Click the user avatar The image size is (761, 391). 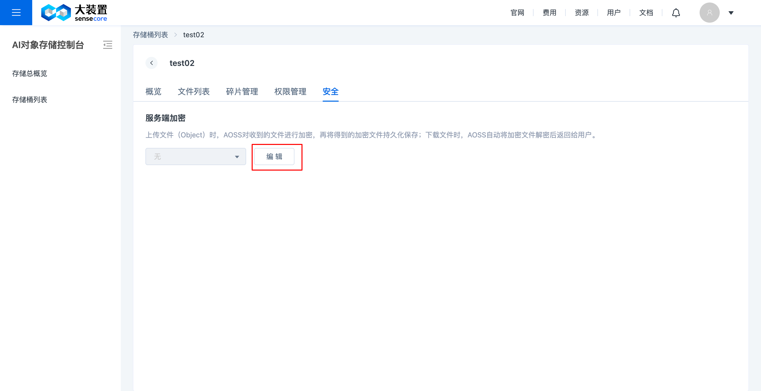[710, 12]
